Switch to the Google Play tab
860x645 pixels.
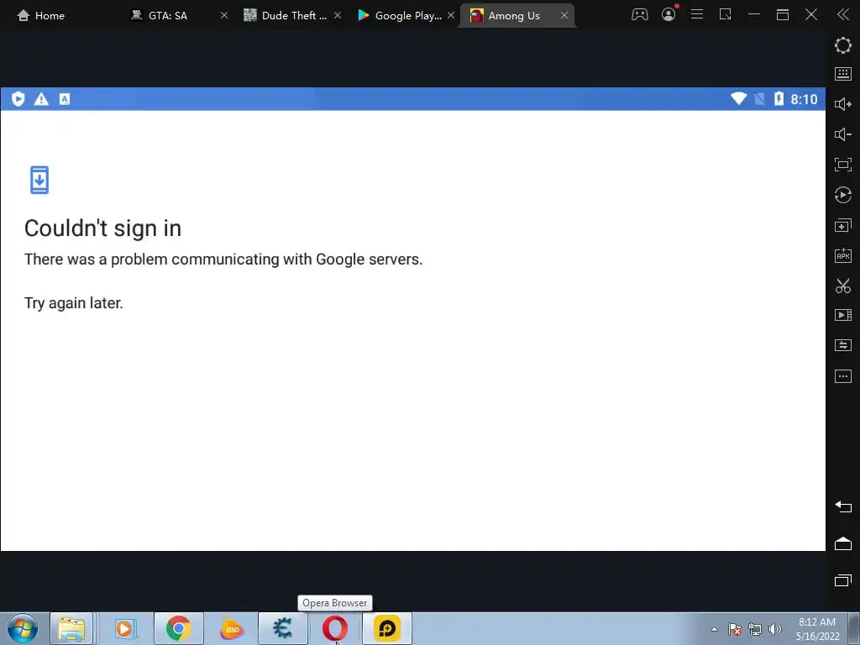tap(399, 15)
